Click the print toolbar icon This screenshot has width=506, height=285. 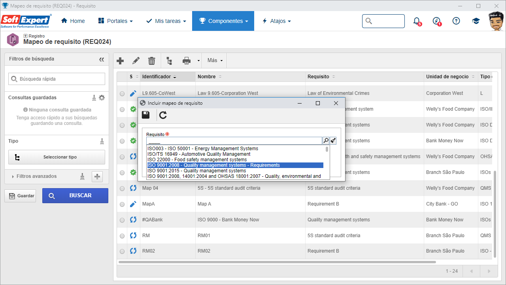pyautogui.click(x=187, y=61)
